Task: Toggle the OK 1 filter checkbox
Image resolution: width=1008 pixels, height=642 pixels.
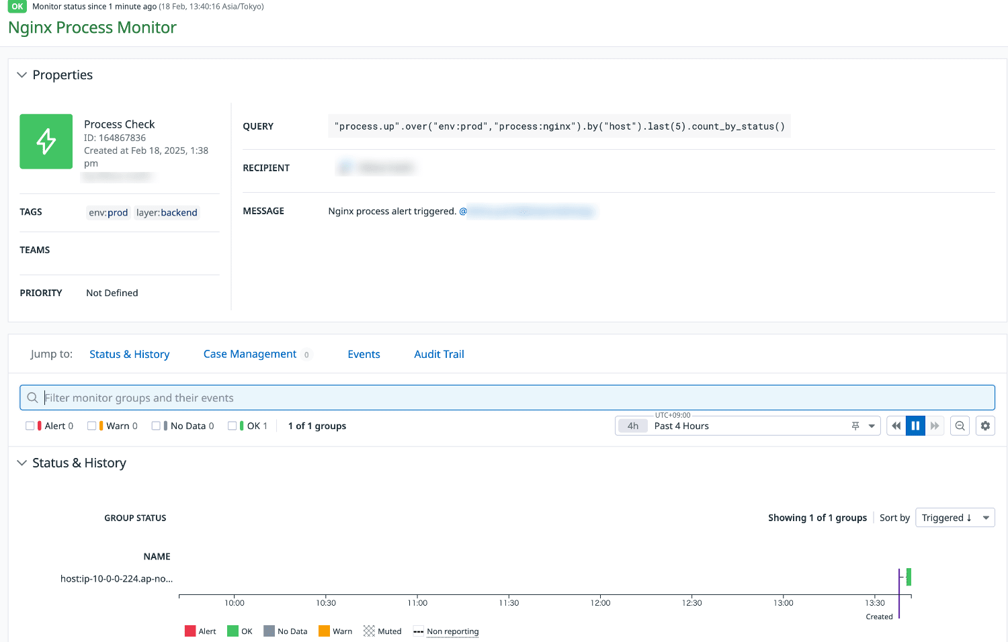Action: tap(232, 426)
